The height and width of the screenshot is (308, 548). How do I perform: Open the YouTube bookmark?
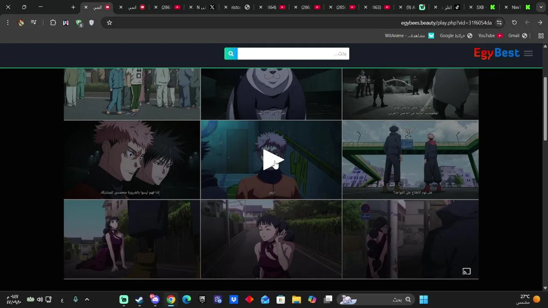point(490,36)
